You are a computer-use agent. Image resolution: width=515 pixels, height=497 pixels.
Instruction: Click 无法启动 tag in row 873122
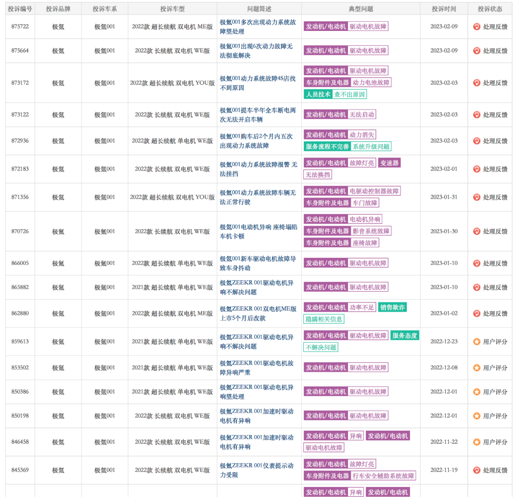pos(361,114)
